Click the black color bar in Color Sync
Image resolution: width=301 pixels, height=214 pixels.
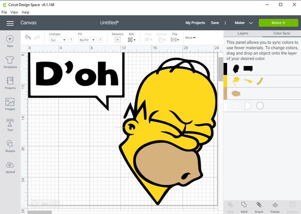click(x=225, y=69)
